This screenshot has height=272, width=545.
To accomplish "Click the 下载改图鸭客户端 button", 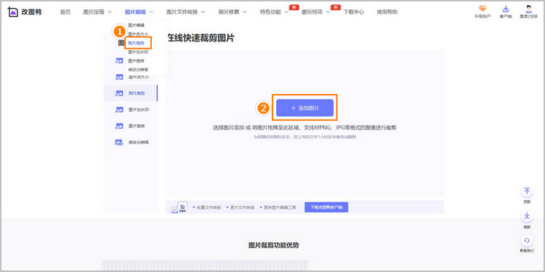I will coord(326,207).
